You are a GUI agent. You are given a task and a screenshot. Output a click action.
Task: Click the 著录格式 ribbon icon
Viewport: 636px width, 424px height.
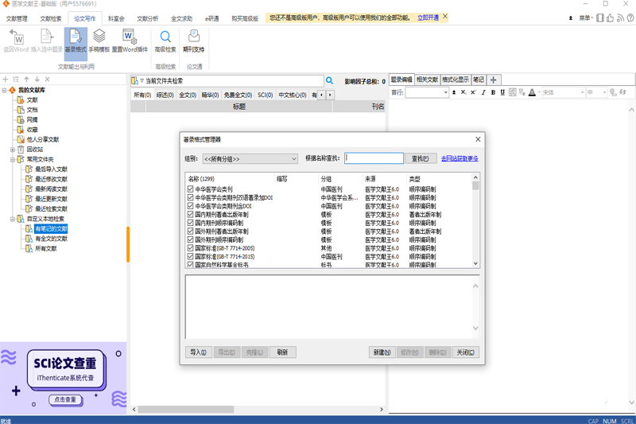(76, 41)
